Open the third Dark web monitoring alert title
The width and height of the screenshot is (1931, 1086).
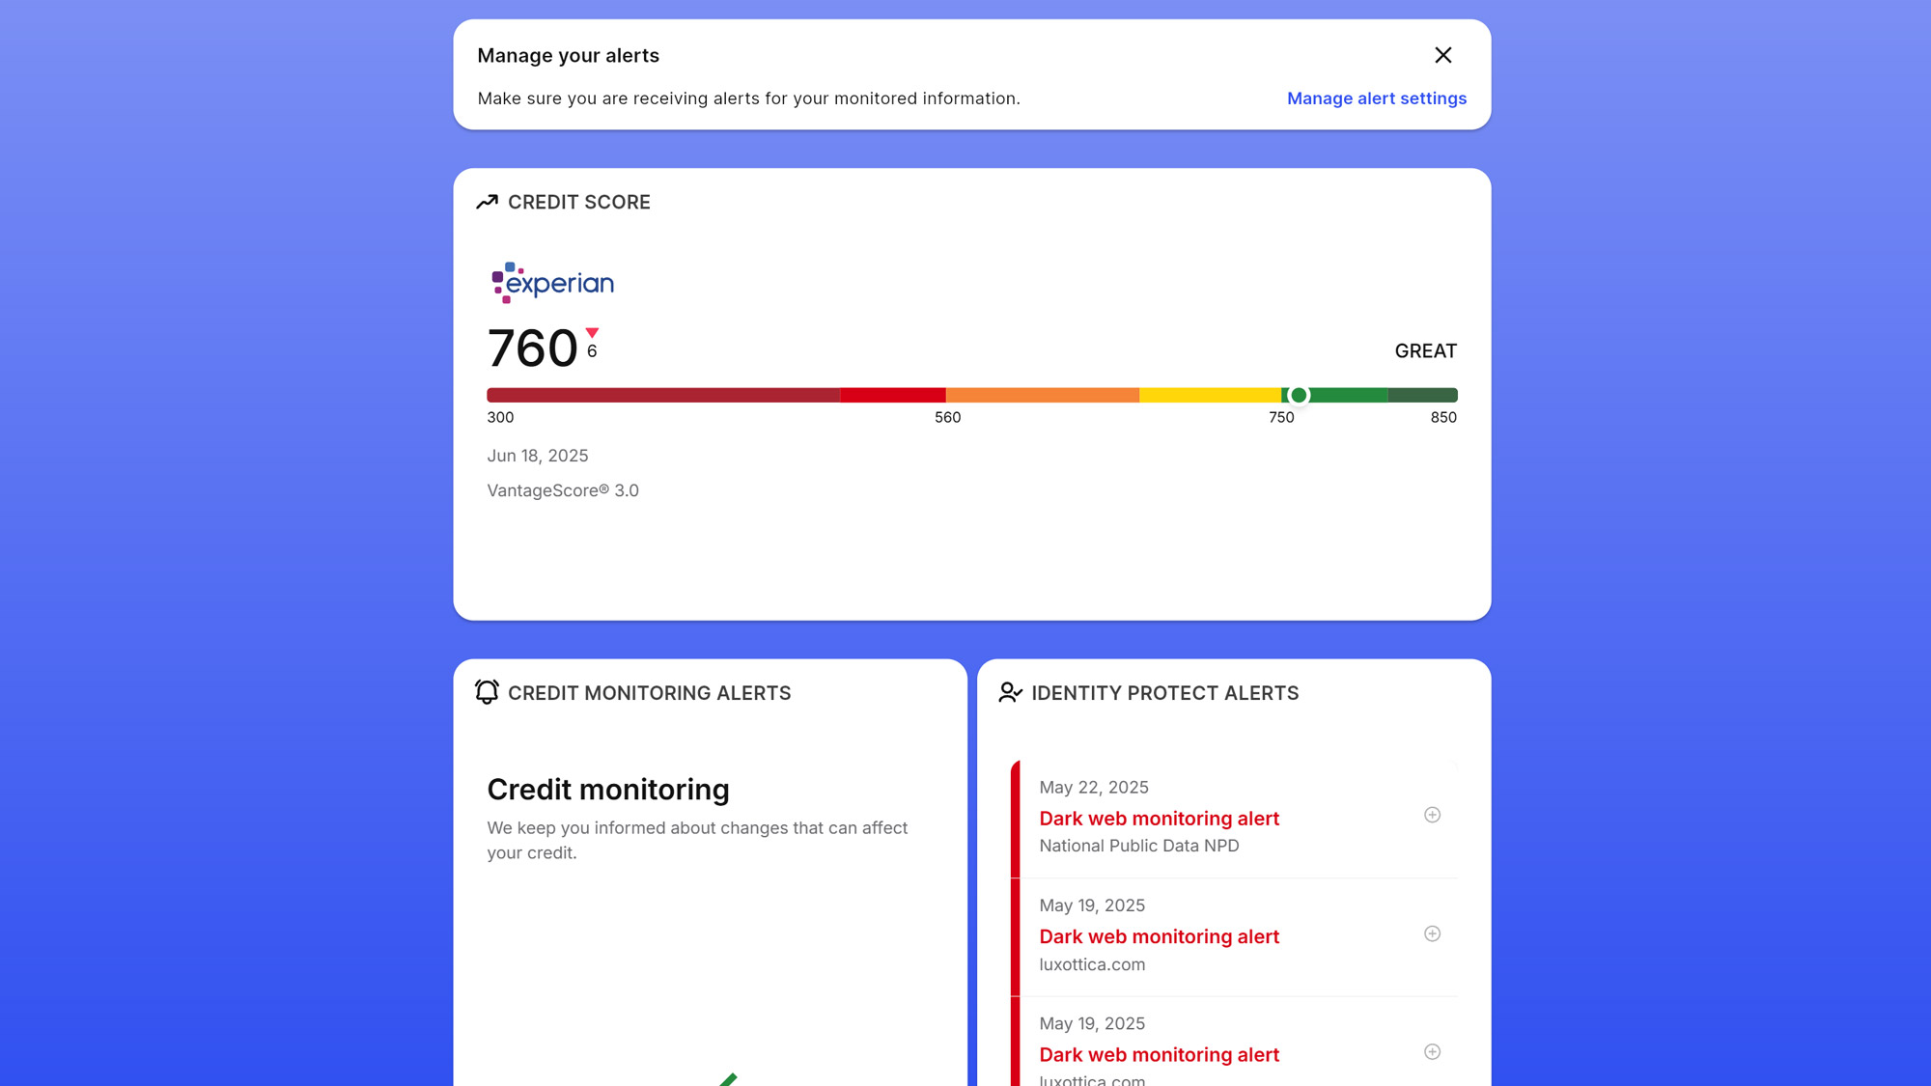tap(1159, 1055)
